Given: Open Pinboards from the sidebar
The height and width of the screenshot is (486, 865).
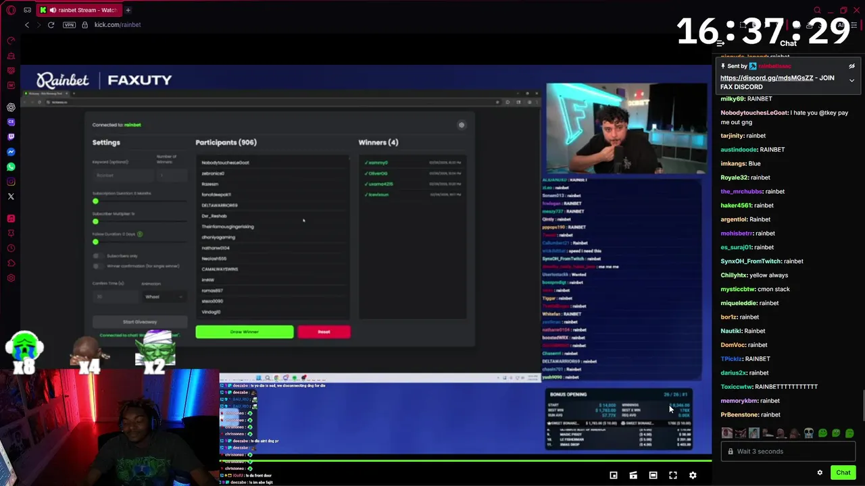Looking at the screenshot, I should pyautogui.click(x=11, y=234).
